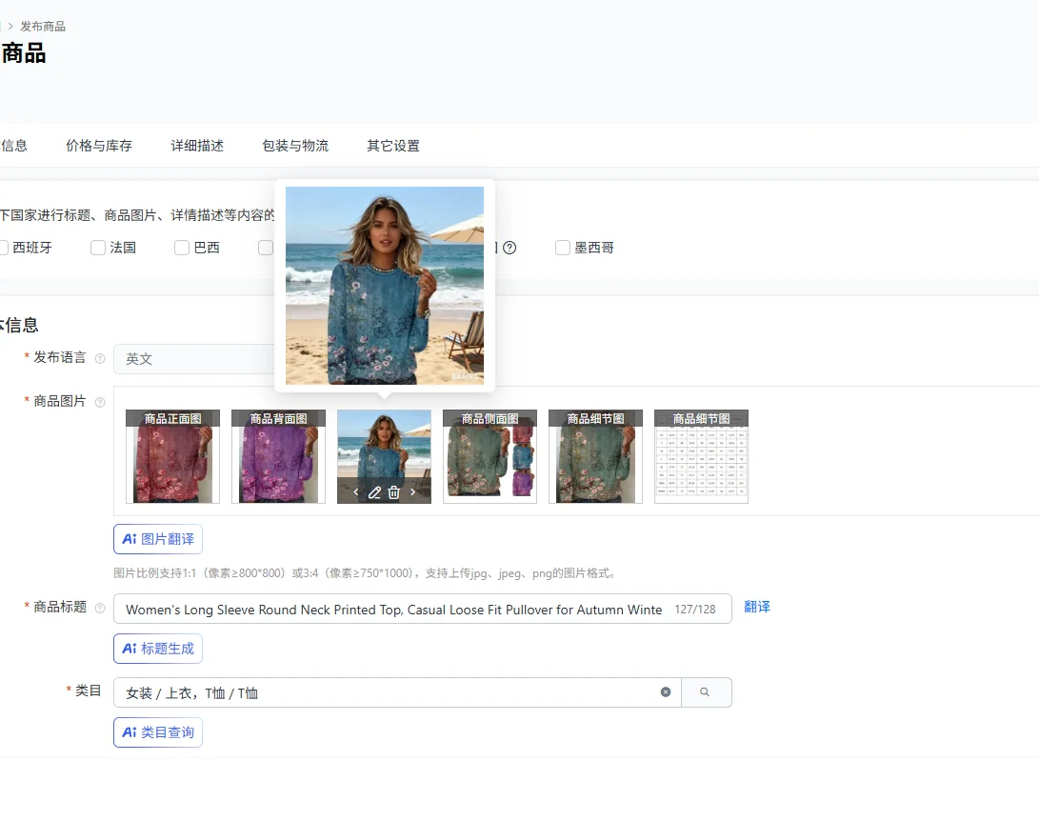Click the help icon next to 发布语言
Viewport: 1039px width, 821px height.
pyautogui.click(x=100, y=358)
